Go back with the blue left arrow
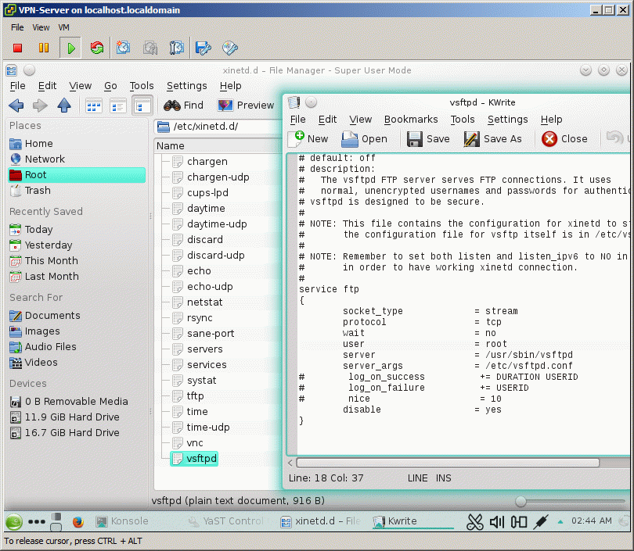 point(16,106)
